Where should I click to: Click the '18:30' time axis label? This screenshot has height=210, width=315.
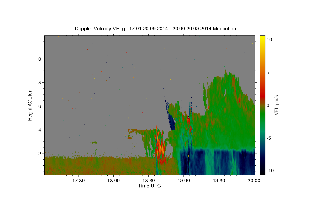(x=148, y=181)
